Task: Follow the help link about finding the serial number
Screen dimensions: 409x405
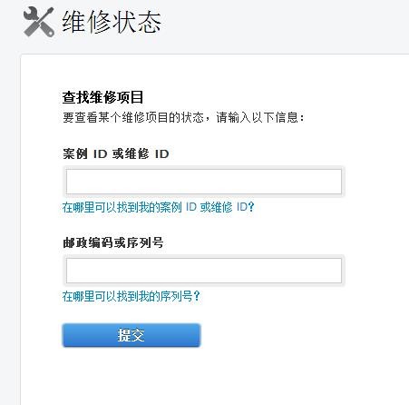Action: (131, 296)
